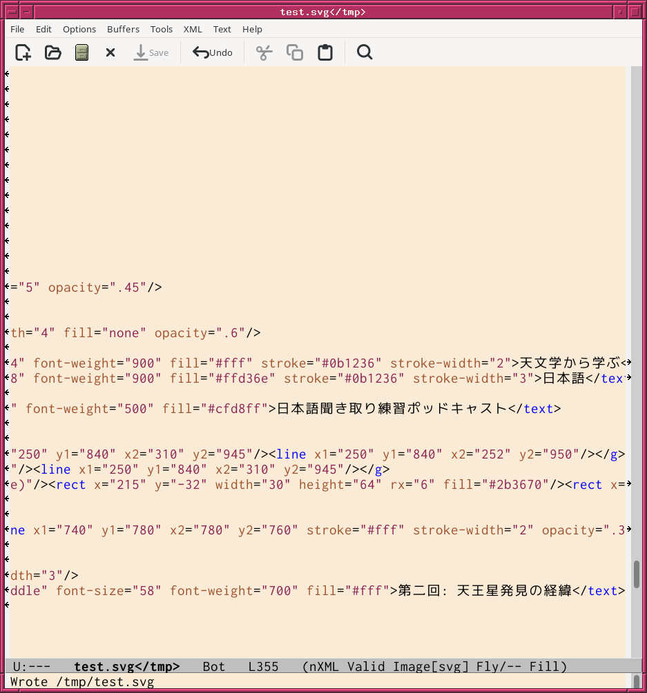Click the Bot position indicator in the mode line
This screenshot has height=693, width=647.
pos(214,667)
